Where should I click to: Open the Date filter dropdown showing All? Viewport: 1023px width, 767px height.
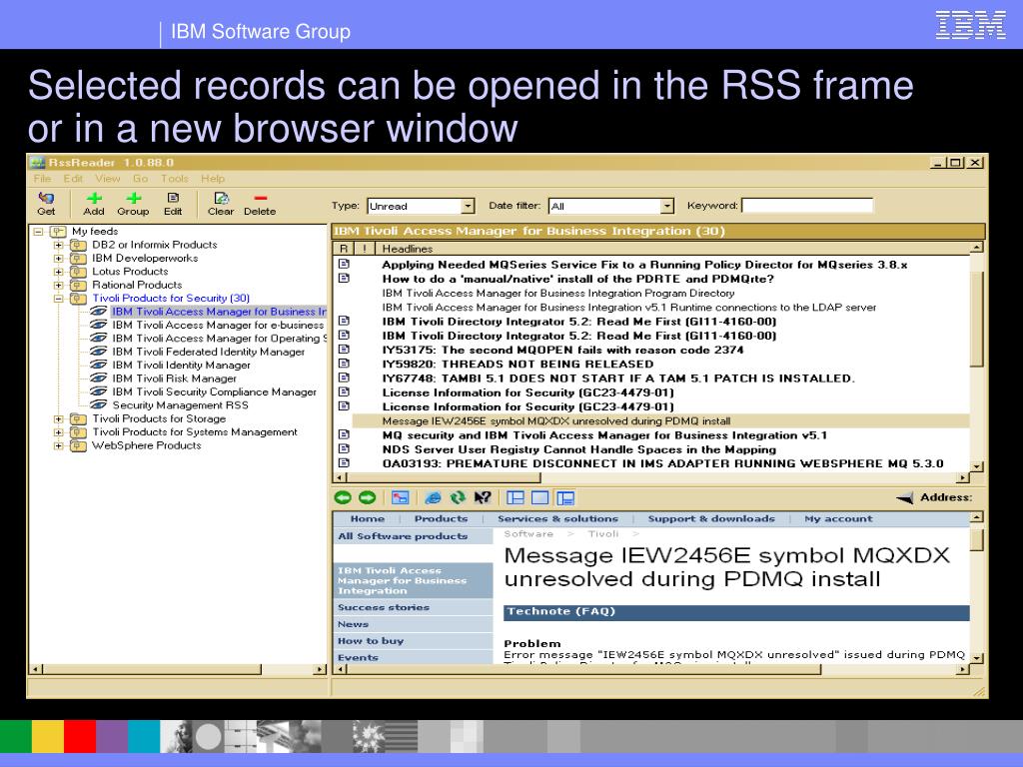tap(666, 206)
